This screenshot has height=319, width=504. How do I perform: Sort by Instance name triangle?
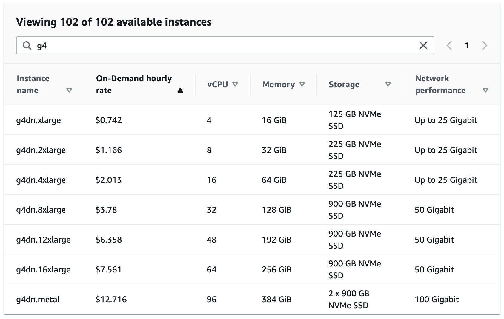pos(69,90)
